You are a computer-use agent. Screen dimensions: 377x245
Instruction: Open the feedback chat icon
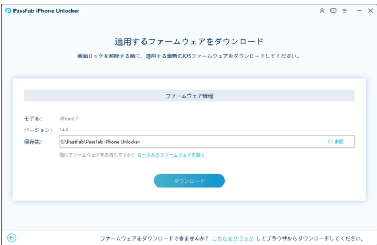(x=334, y=11)
